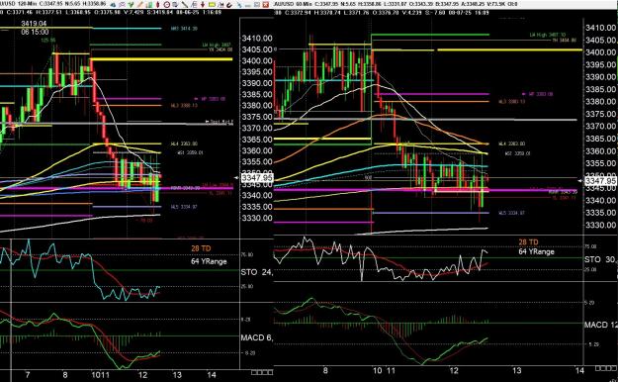
Task: Click date label 13 on left chart axis
Action: pos(177,374)
